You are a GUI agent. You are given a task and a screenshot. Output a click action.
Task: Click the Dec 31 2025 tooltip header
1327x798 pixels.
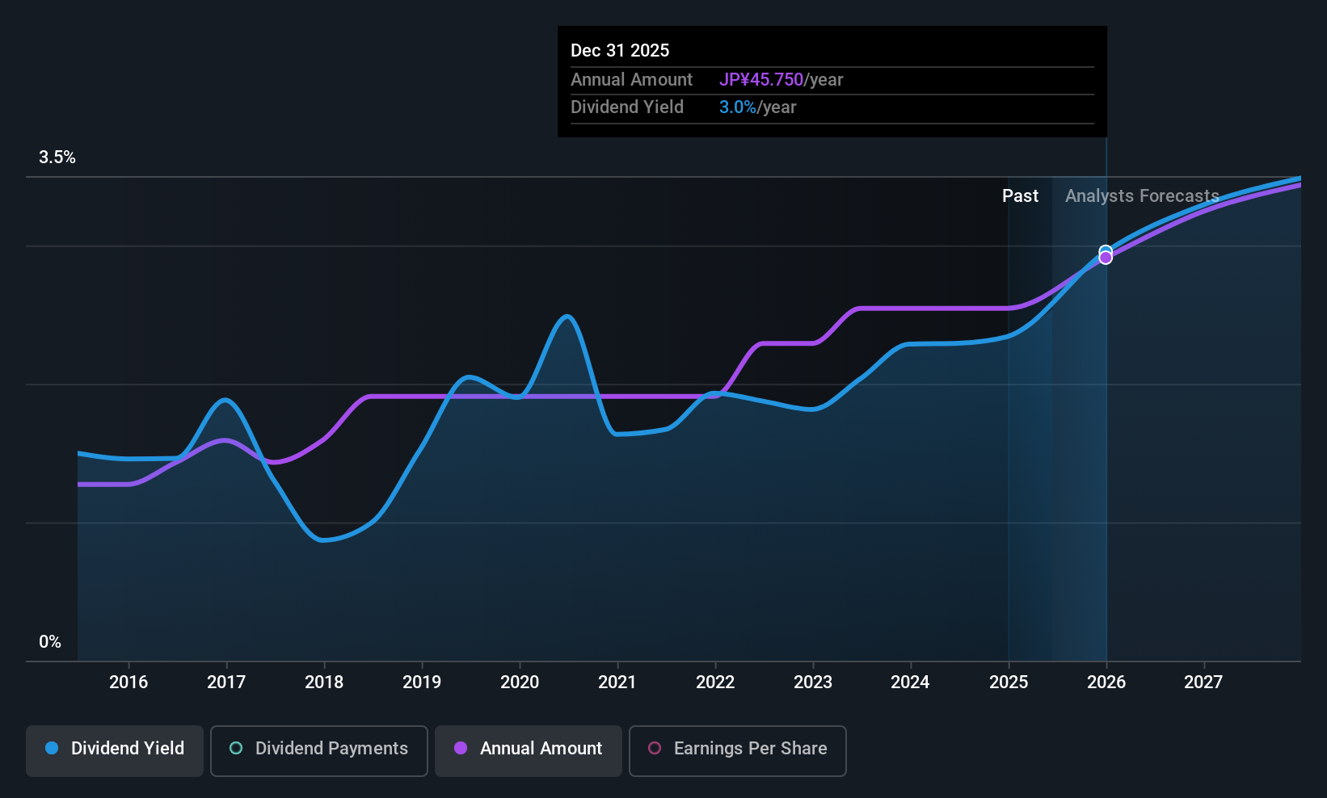click(x=620, y=50)
